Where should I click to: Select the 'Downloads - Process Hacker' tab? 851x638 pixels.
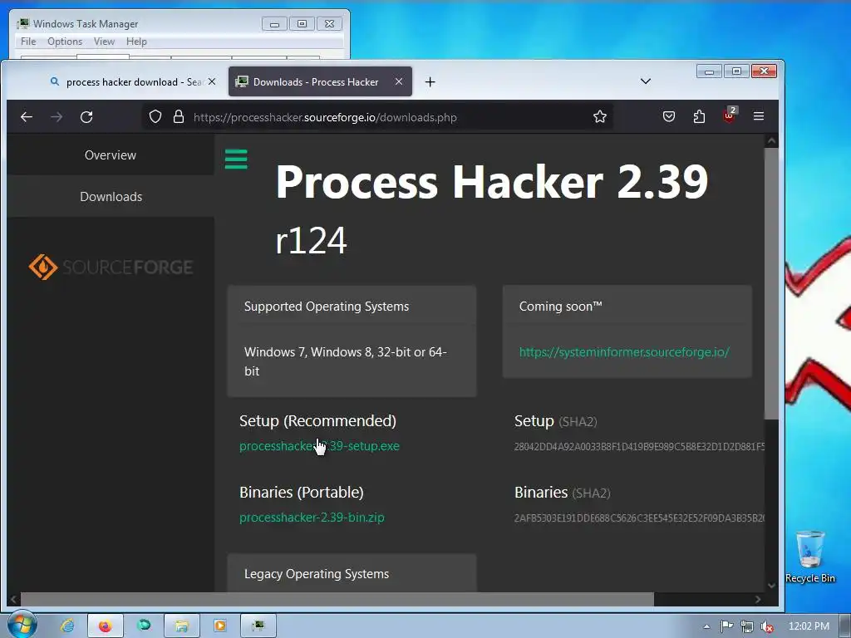(315, 82)
